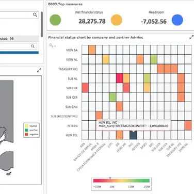Click the TREASURY HQ / SUB LUX orange cell
Image resolution: width=194 pixels, height=194 pixels.
(168, 69)
